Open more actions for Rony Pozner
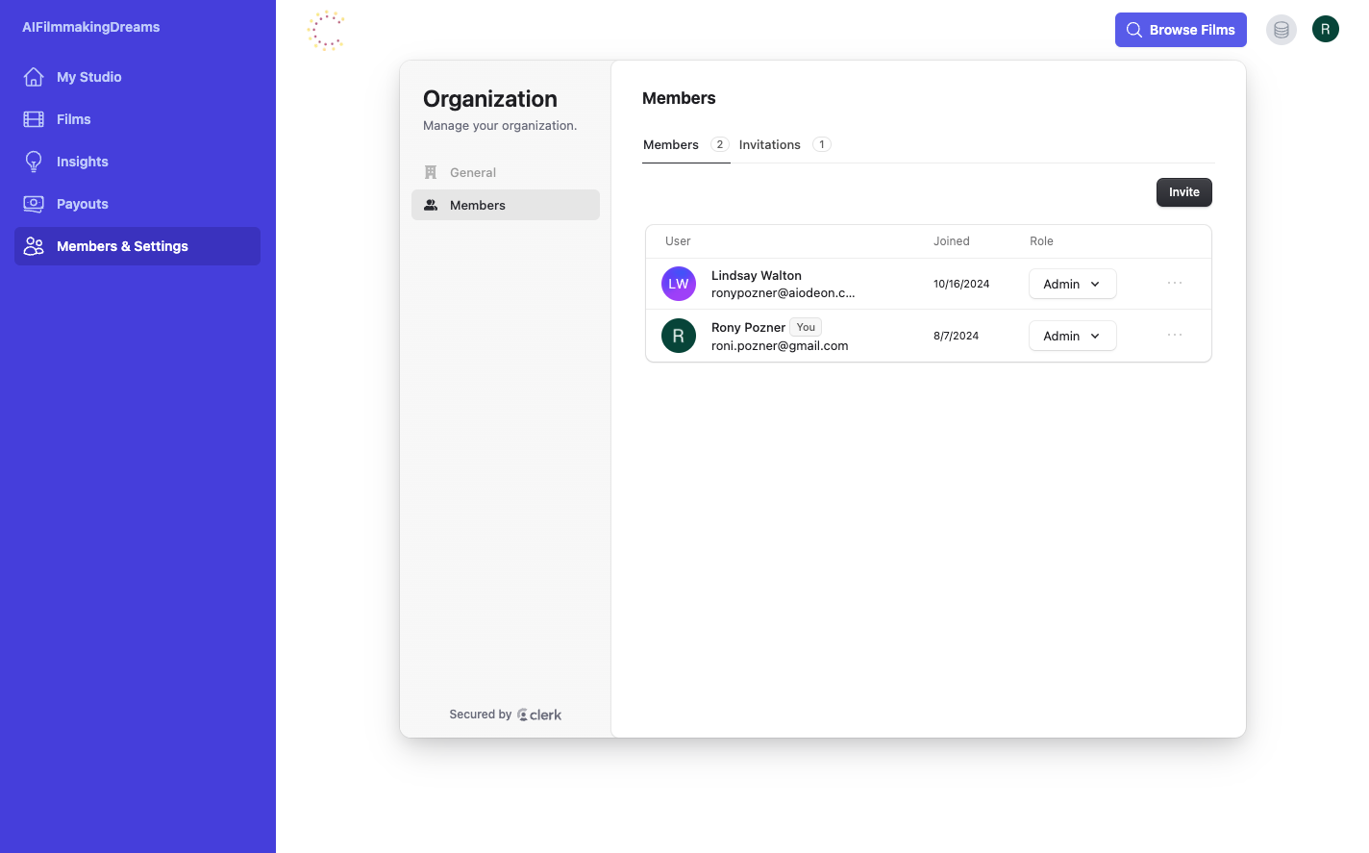This screenshot has width=1369, height=853. tap(1174, 336)
